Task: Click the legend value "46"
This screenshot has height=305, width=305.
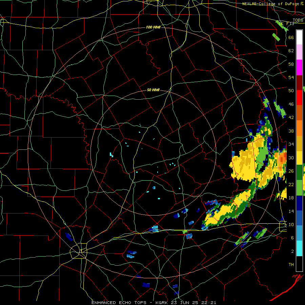Action: pos(291,104)
